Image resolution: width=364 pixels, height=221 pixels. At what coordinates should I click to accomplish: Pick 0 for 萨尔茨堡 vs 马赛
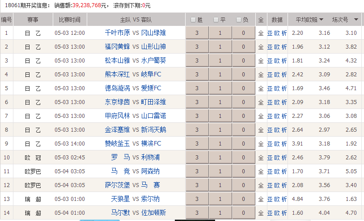243,185
